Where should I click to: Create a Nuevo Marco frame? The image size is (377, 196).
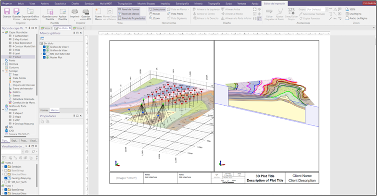tap(99, 11)
